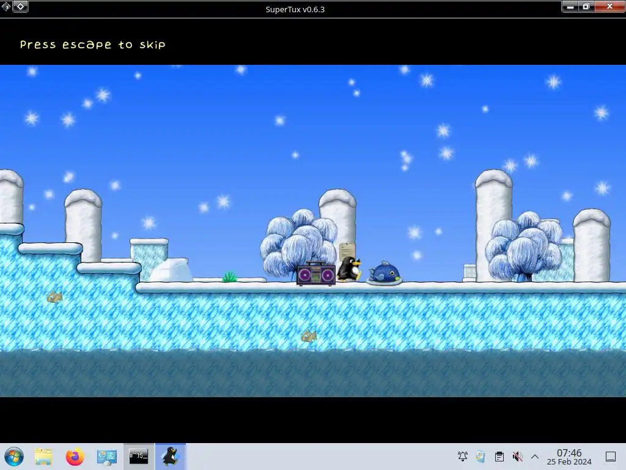The width and height of the screenshot is (626, 470).
Task: Maximize the SuperTux window
Action: pos(586,6)
